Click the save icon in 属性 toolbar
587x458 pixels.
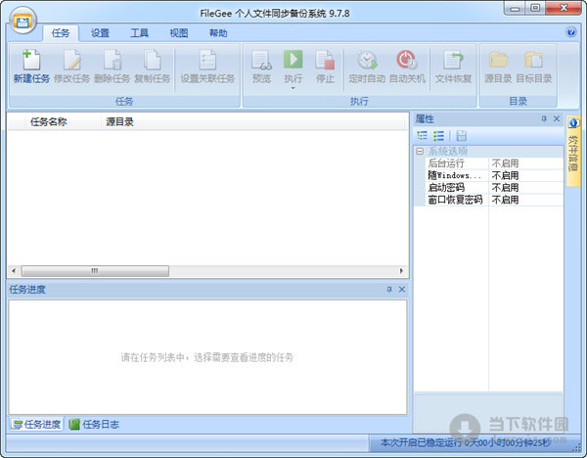pyautogui.click(x=462, y=136)
